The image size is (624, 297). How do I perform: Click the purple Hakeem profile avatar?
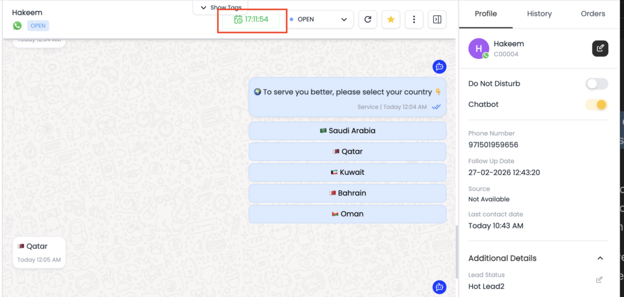[478, 49]
